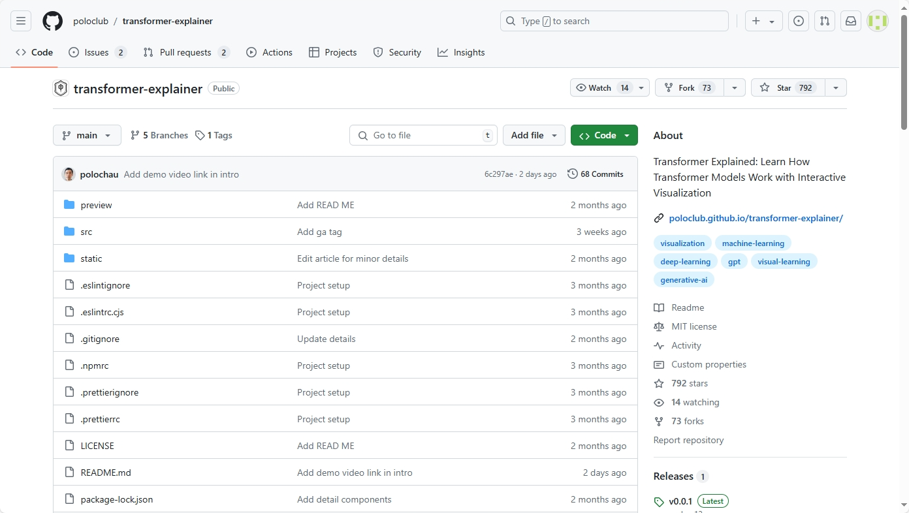
Task: Select the visualization topic tag
Action: [x=682, y=243]
